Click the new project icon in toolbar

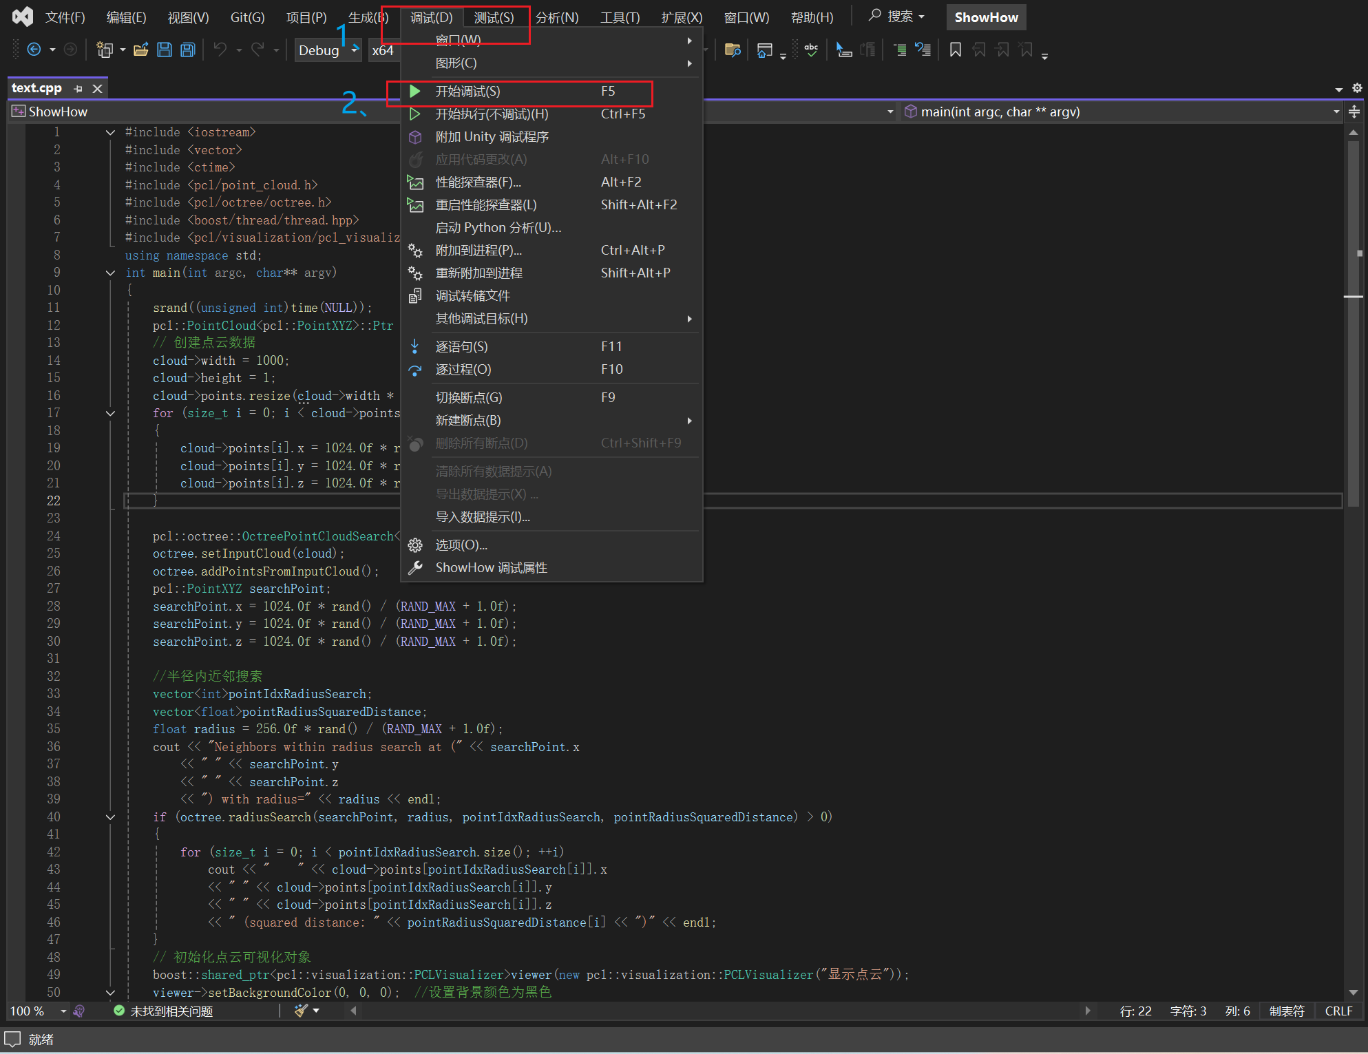click(105, 50)
